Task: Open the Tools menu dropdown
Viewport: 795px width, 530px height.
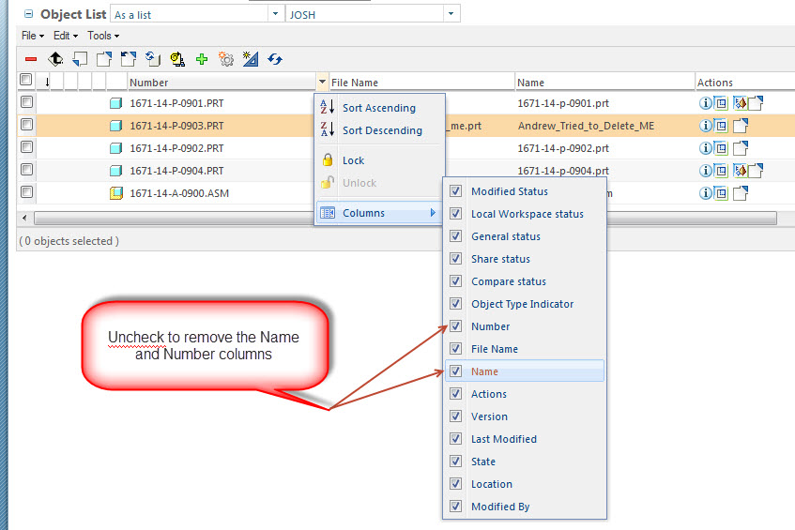Action: [103, 36]
